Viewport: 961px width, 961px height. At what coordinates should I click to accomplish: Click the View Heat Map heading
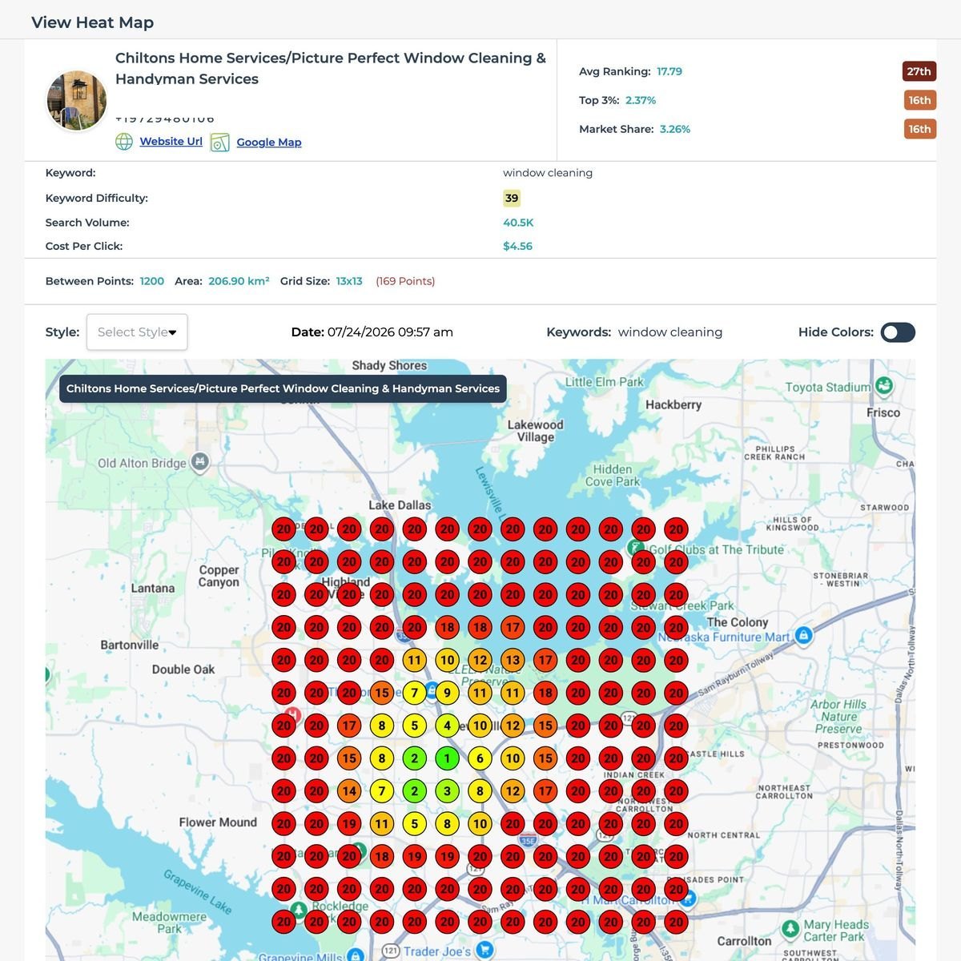[x=93, y=22]
